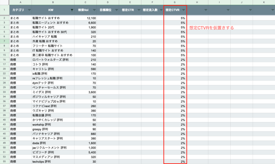Select column E header
The image size is (275, 164).
130,2
